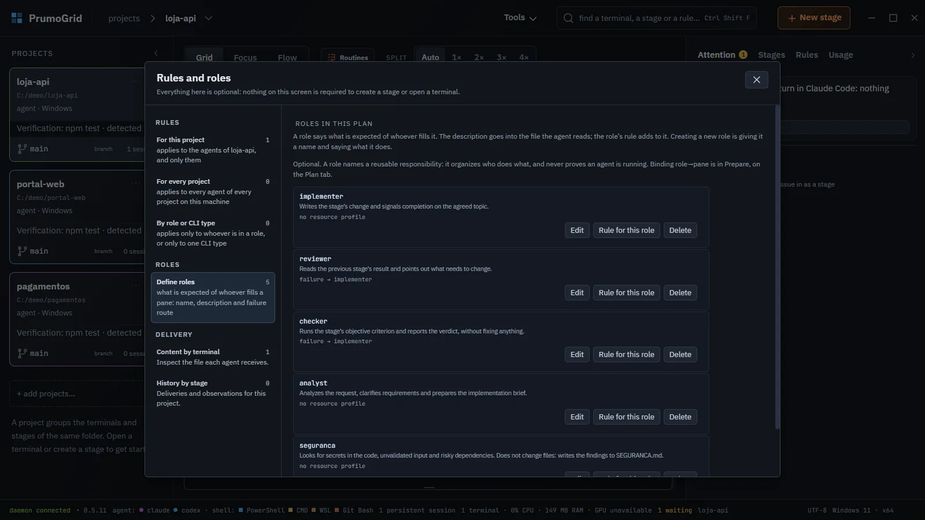Open 'Rule for this role' for reviewer
Image resolution: width=925 pixels, height=520 pixels.
point(626,292)
